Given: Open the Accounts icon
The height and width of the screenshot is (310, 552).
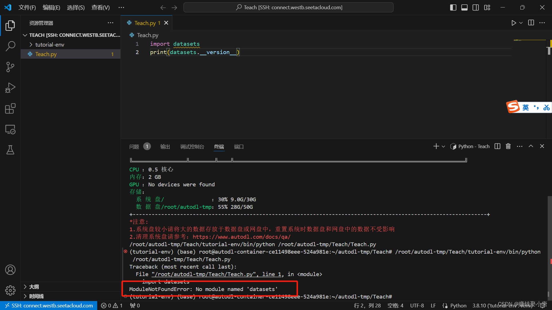Looking at the screenshot, I should point(10,270).
